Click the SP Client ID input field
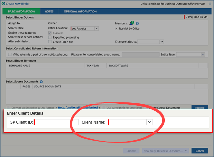The height and width of the screenshot is (157, 214). point(56,122)
